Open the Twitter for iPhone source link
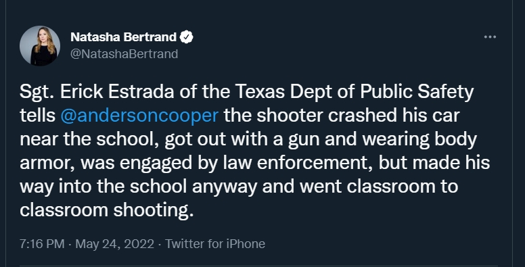This screenshot has height=267, width=525. 215,243
